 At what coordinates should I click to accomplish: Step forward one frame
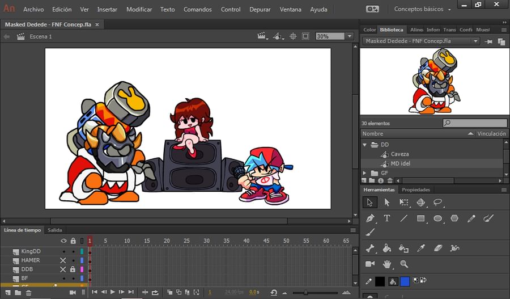[121, 292]
